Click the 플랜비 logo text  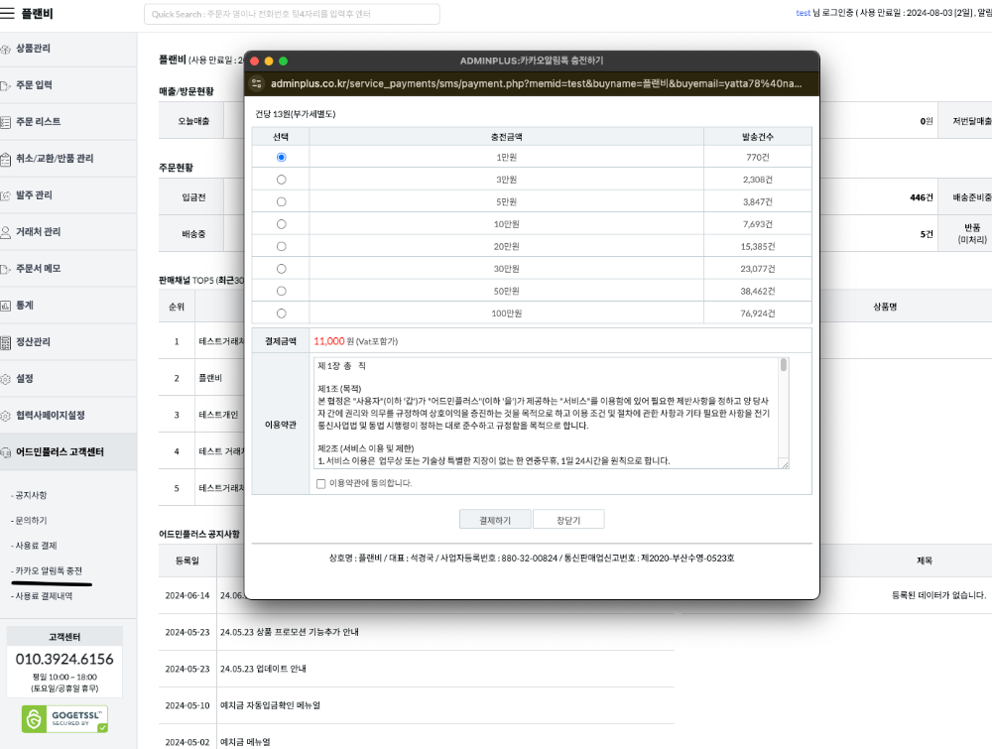pyautogui.click(x=38, y=13)
